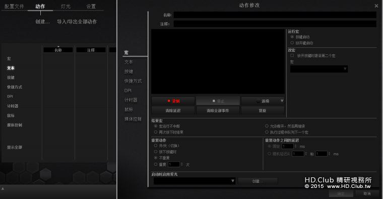Filter left list by 宏
Image resolution: width=383 pixels, height=199 pixels.
point(9,58)
